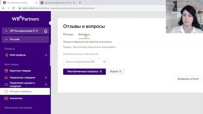
Task: Open Аналитика menu item
Action: [x=16, y=98]
